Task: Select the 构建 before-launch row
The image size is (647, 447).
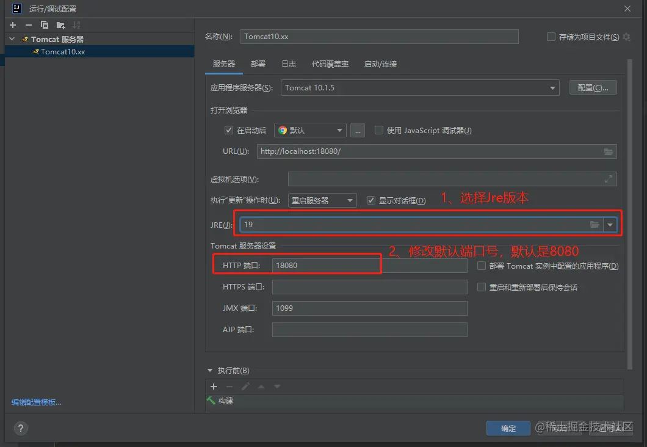Action: tap(414, 401)
